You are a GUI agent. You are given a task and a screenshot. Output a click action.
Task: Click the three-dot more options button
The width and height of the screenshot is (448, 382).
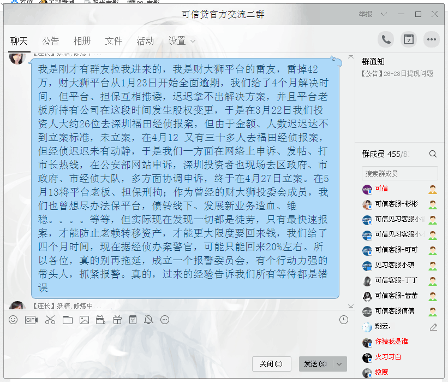coord(432,39)
